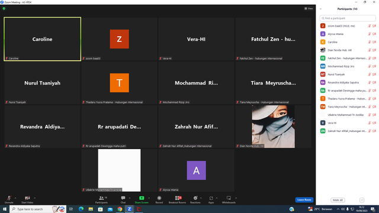Click Mute All in the participants panel
Image resolution: width=379 pixels, height=213 pixels.
[338, 200]
